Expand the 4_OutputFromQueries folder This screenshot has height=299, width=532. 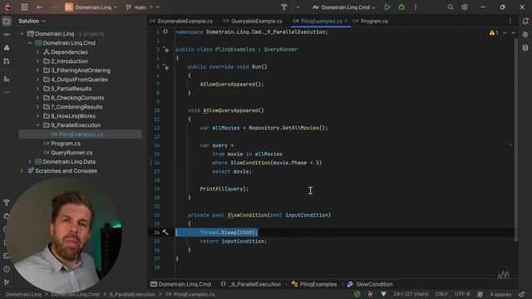(x=37, y=80)
